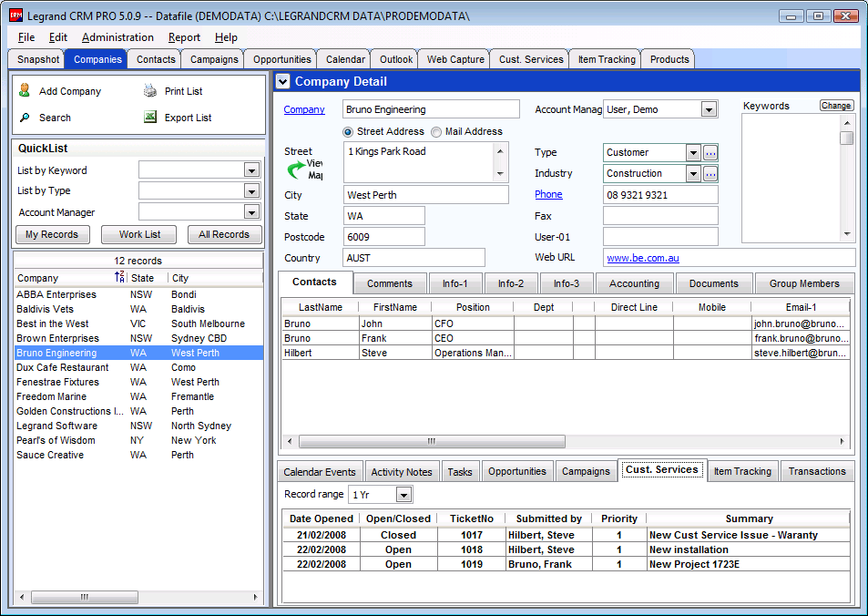Click the Export List spreadsheet icon
Screen dimensions: 868x616
pyautogui.click(x=150, y=117)
